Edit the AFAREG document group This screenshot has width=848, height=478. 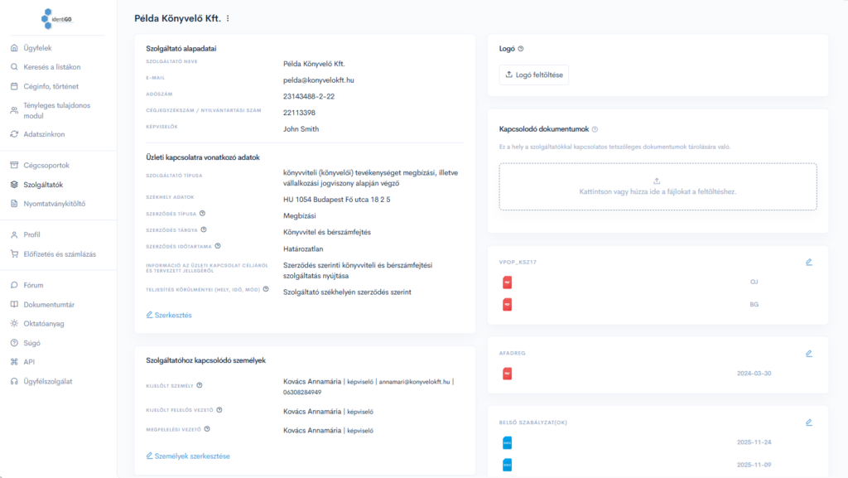pyautogui.click(x=809, y=354)
